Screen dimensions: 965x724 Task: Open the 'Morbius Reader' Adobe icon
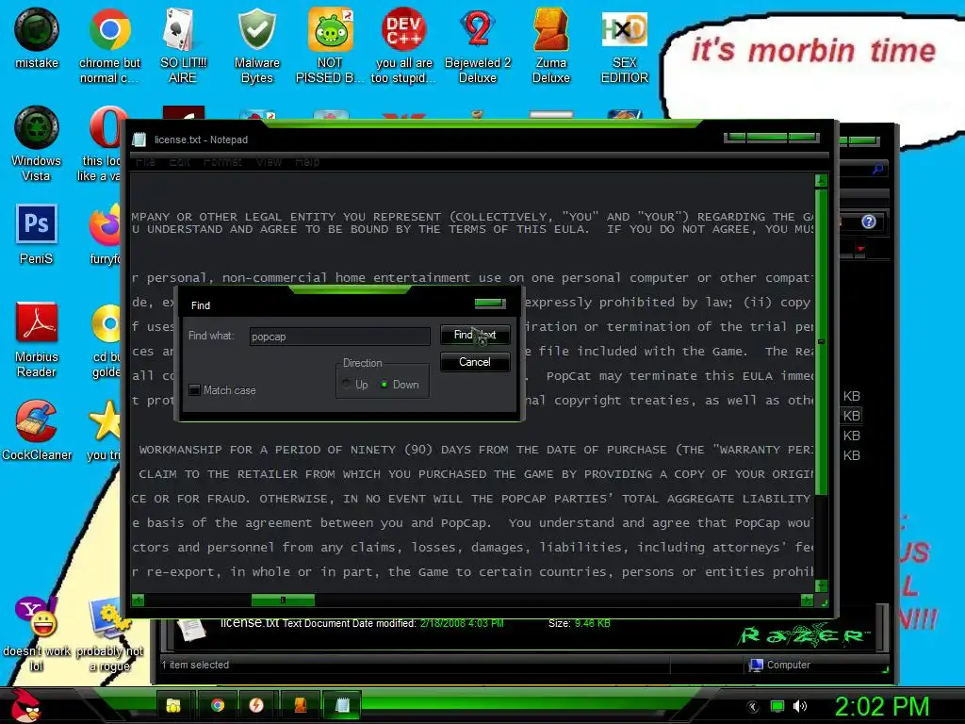pyautogui.click(x=37, y=339)
